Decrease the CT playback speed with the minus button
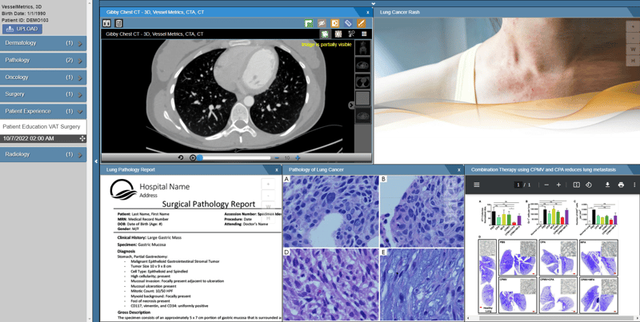The image size is (640, 322). coord(277,157)
